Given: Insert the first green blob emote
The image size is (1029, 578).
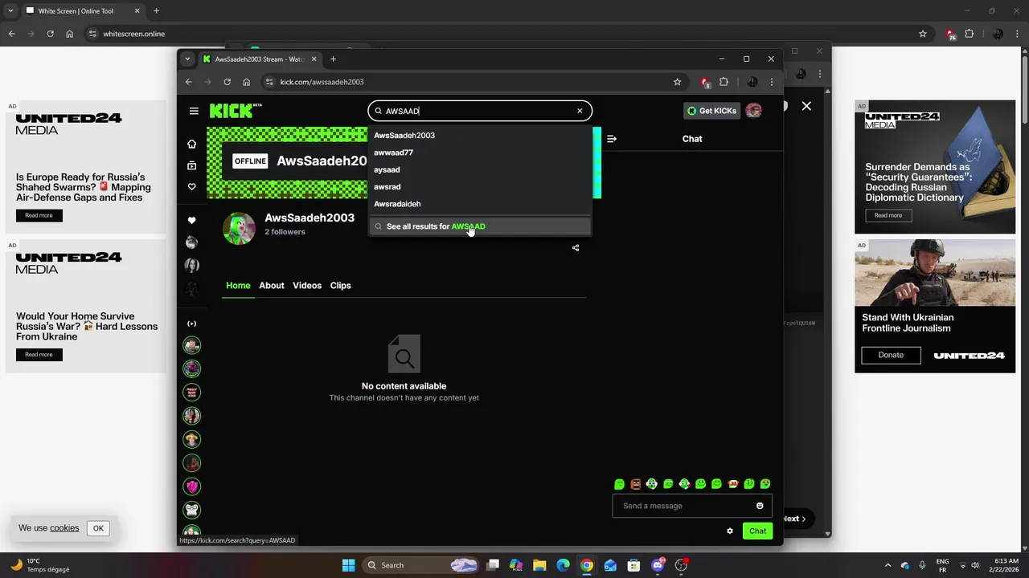Looking at the screenshot, I should pyautogui.click(x=619, y=484).
